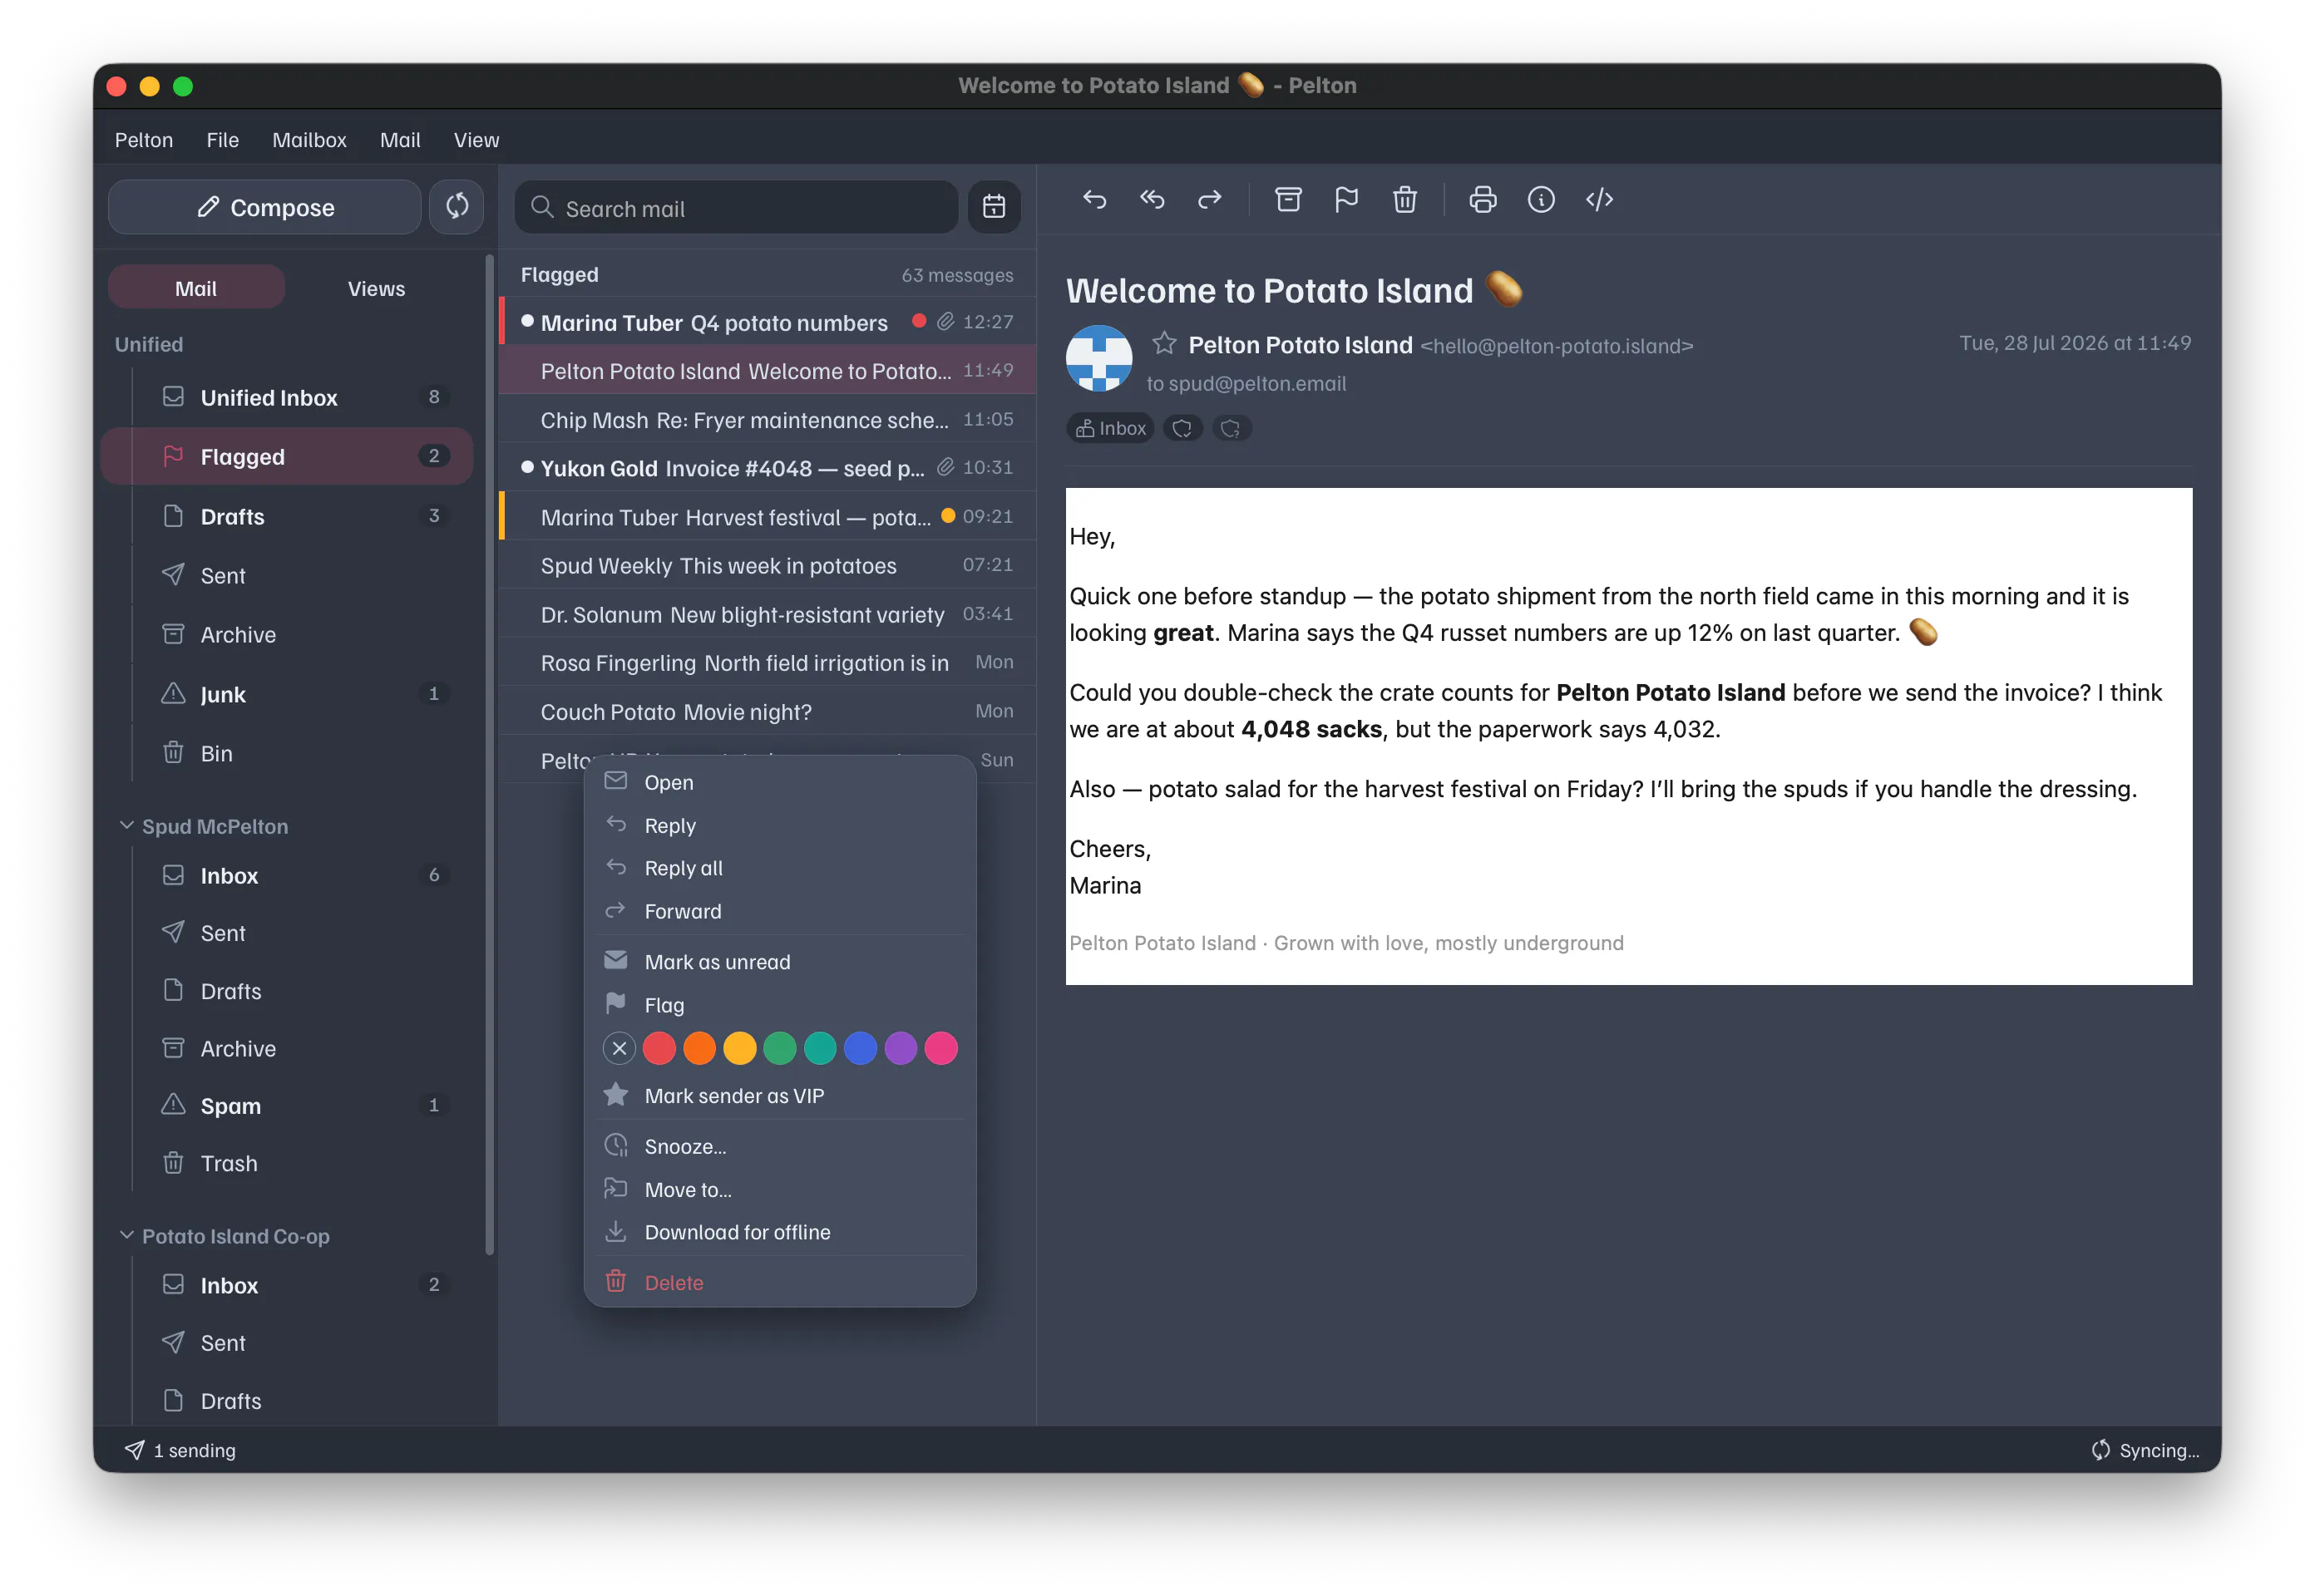2315x1596 pixels.
Task: Switch to the Views tab in the sidebar
Action: click(x=376, y=288)
